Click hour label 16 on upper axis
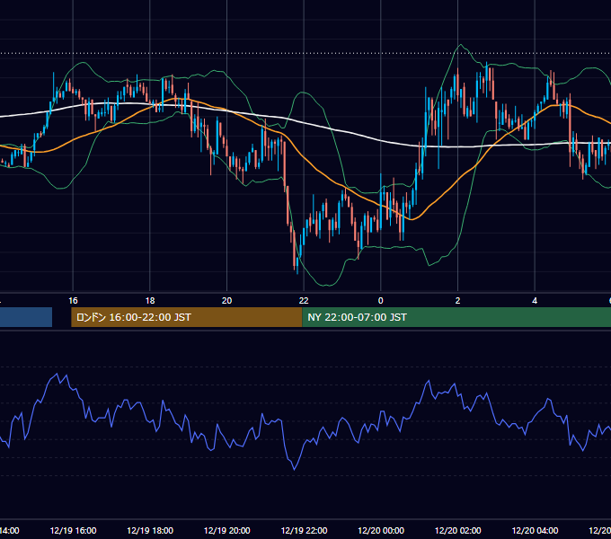This screenshot has width=611, height=539. [x=73, y=301]
